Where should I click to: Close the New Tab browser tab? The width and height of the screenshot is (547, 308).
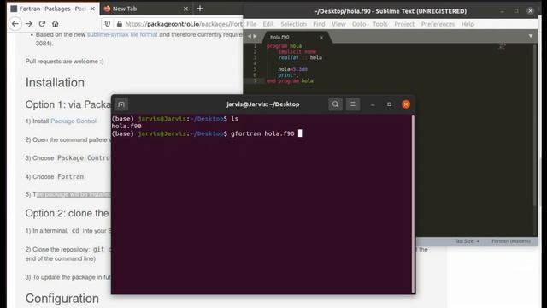185,9
